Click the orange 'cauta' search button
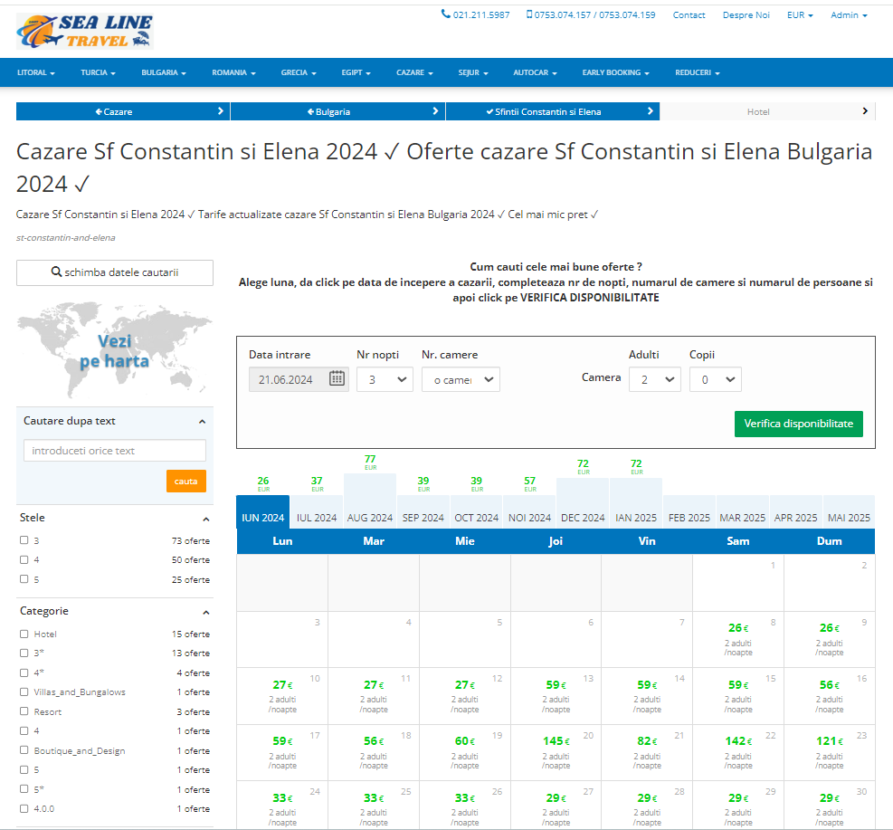 (x=185, y=481)
